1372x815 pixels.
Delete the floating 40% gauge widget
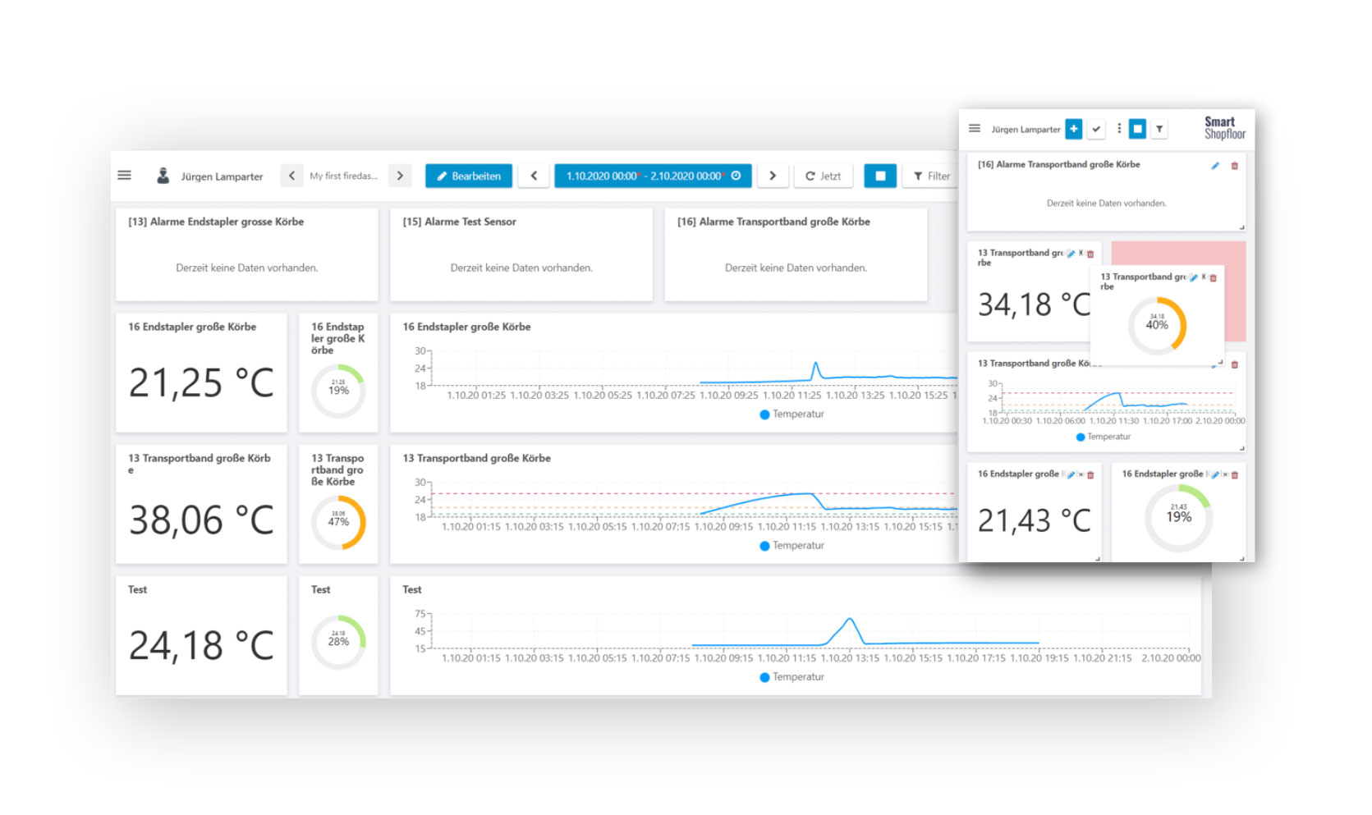1213,277
